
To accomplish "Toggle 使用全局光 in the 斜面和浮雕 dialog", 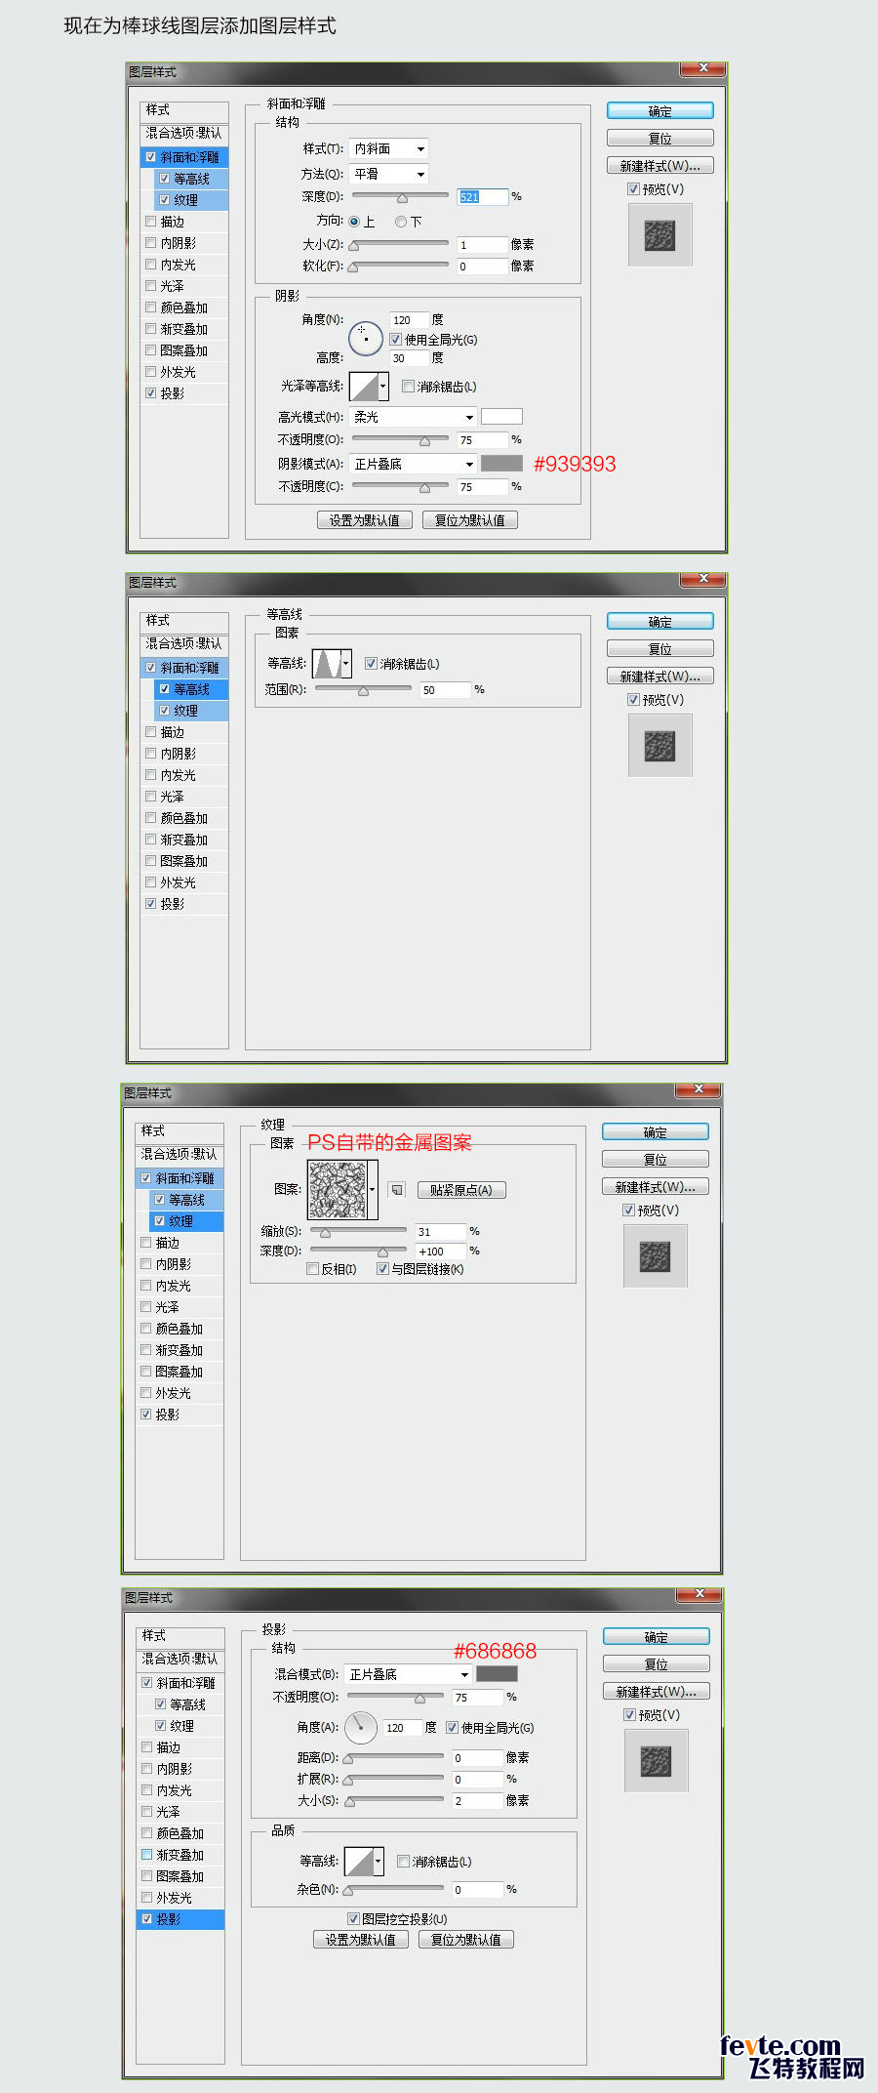I will (396, 340).
